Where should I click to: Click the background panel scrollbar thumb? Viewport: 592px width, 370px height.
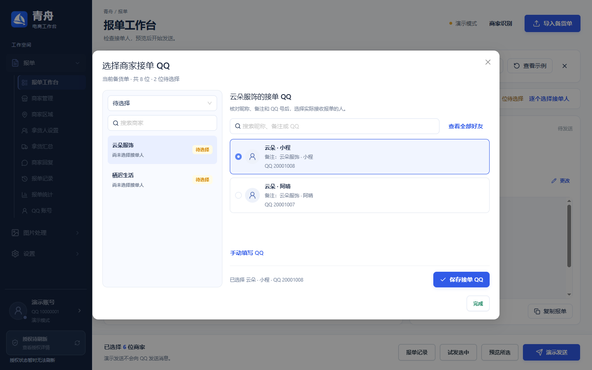click(569, 236)
